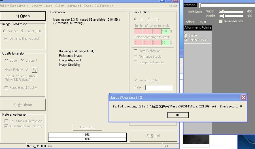Toggle the Dynamic Background checkbox
Viewport: 255px width, 149px height.
tap(6, 38)
